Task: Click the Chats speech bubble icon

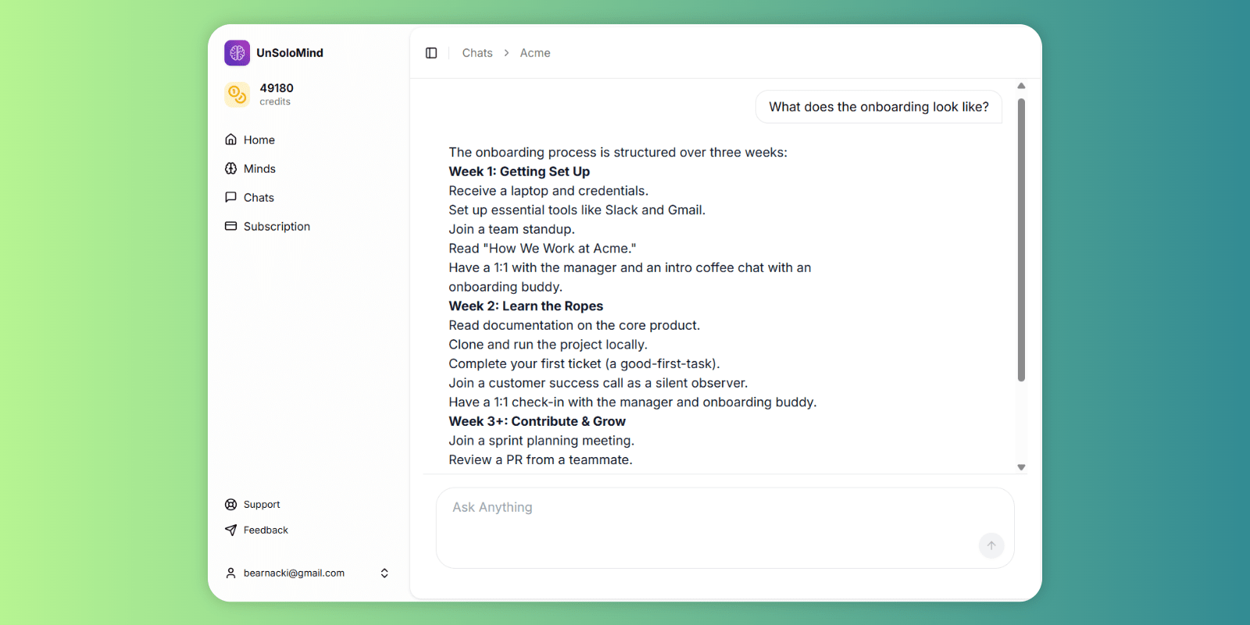Action: click(231, 198)
